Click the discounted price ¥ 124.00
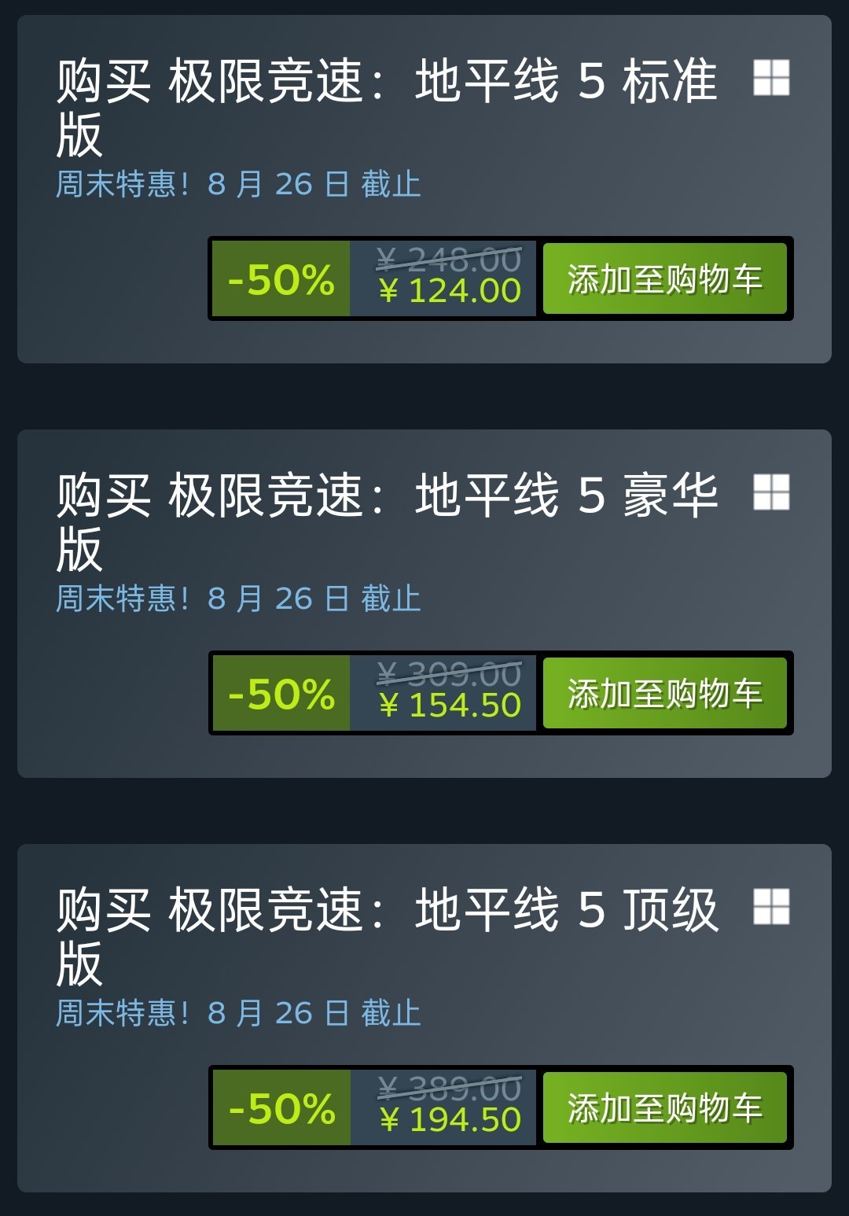 (450, 292)
